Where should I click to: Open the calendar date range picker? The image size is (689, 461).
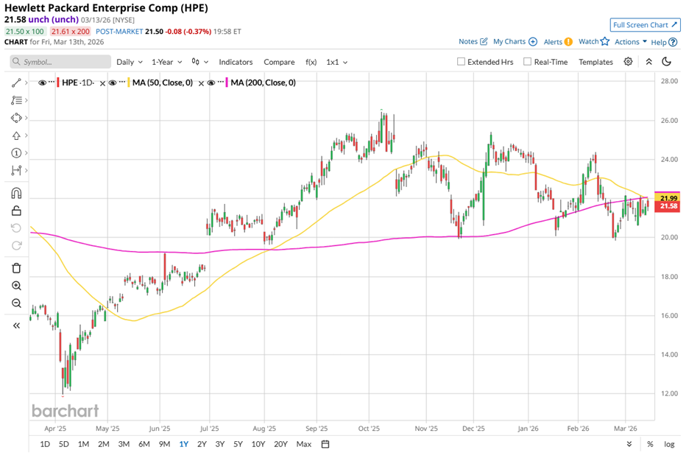(325, 444)
